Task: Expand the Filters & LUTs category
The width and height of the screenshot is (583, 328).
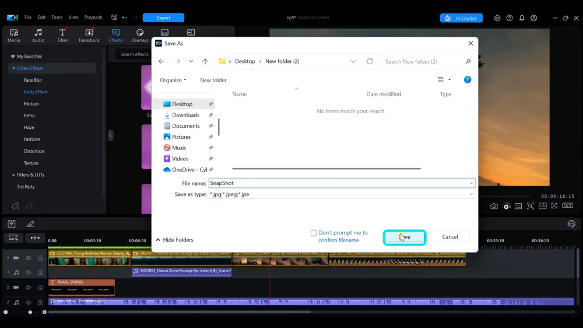Action: (x=13, y=175)
